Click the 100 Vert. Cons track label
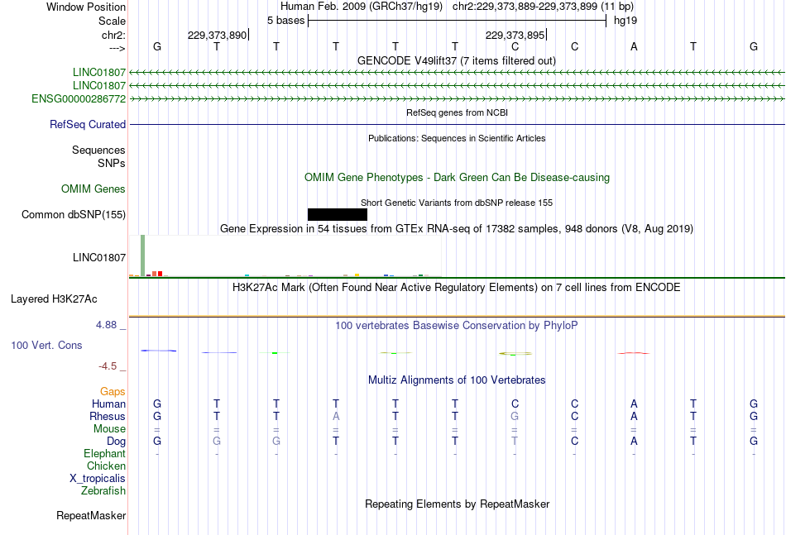The width and height of the screenshot is (786, 535). point(46,345)
